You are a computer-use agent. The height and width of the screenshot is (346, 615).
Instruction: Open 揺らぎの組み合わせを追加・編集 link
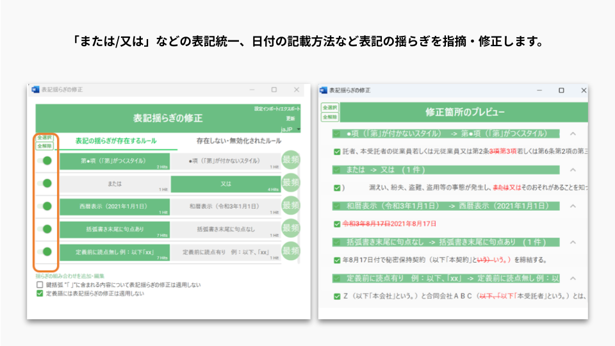[x=70, y=276]
